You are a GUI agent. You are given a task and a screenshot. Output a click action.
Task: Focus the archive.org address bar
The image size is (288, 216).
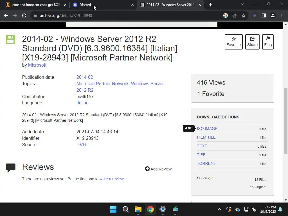pos(127,16)
